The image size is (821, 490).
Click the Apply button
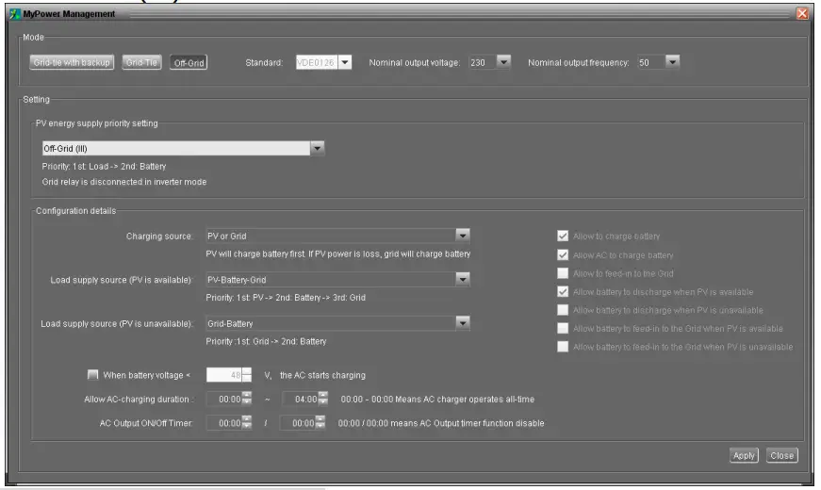[744, 455]
